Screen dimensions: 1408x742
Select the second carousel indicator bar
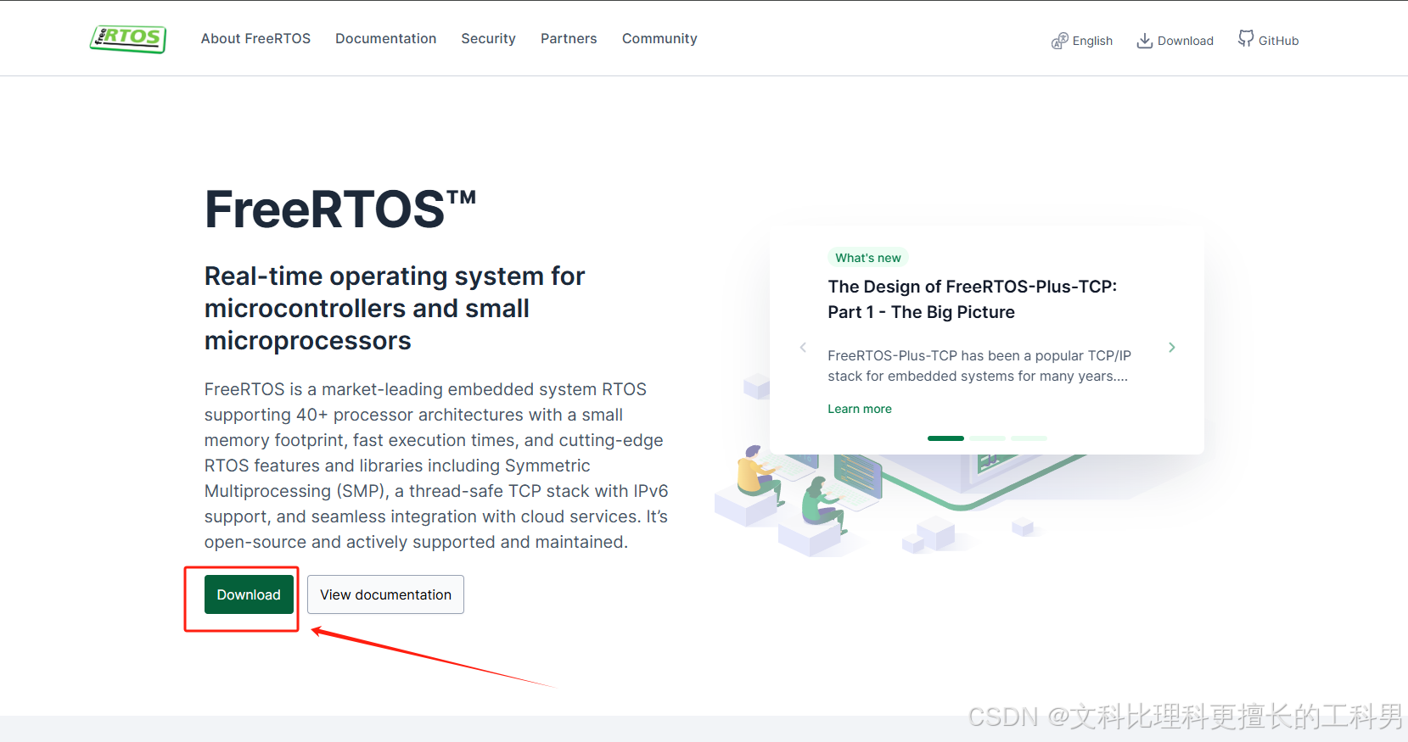(987, 438)
